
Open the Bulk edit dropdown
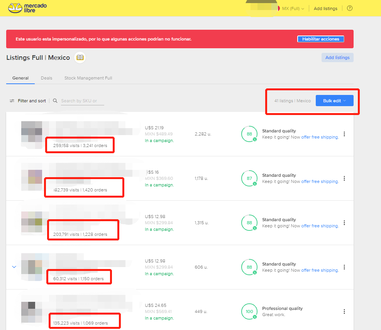(x=334, y=101)
